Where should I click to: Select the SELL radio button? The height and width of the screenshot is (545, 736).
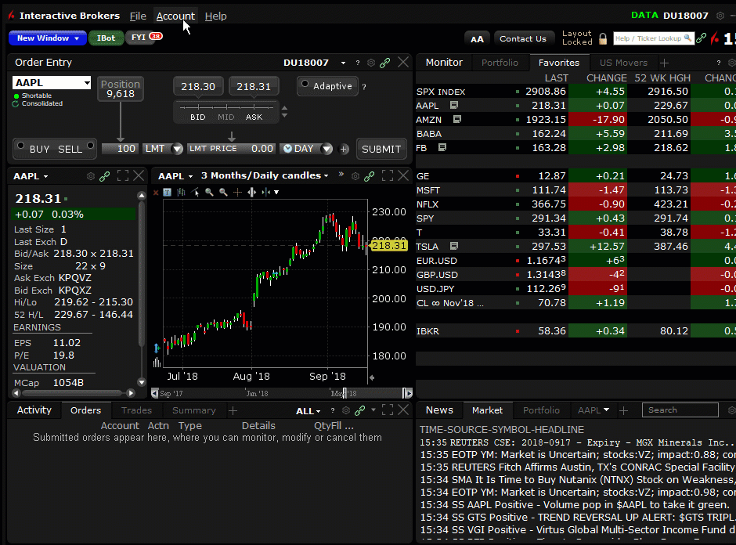[91, 145]
